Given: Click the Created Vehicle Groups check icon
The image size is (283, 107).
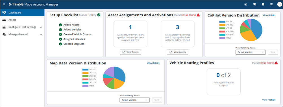Looking at the screenshot, I should (x=60, y=34).
